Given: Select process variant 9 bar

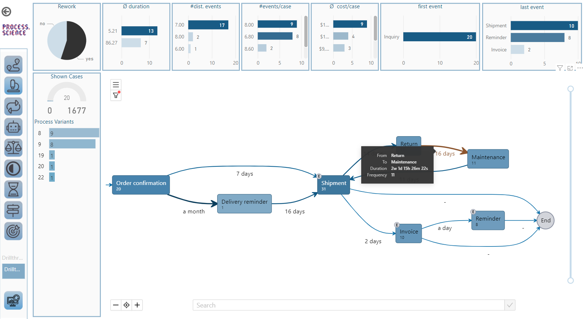Looking at the screenshot, I should 72,144.
